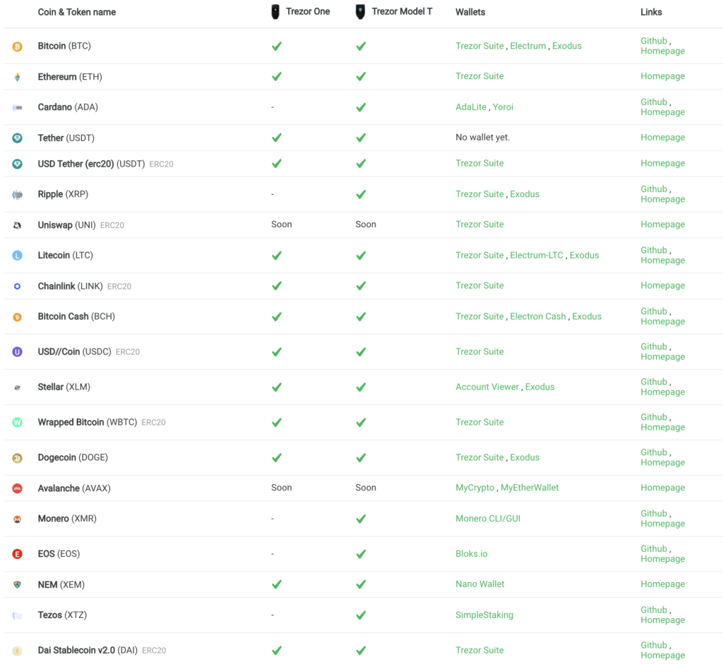Open the Github link for Monero

[654, 513]
